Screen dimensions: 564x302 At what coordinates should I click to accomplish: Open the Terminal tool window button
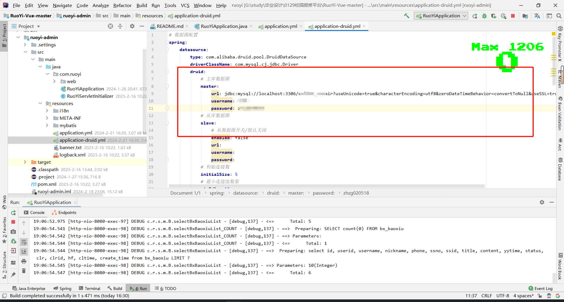90,288
